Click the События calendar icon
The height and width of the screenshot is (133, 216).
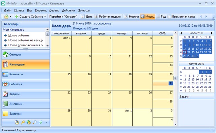pos(5,84)
